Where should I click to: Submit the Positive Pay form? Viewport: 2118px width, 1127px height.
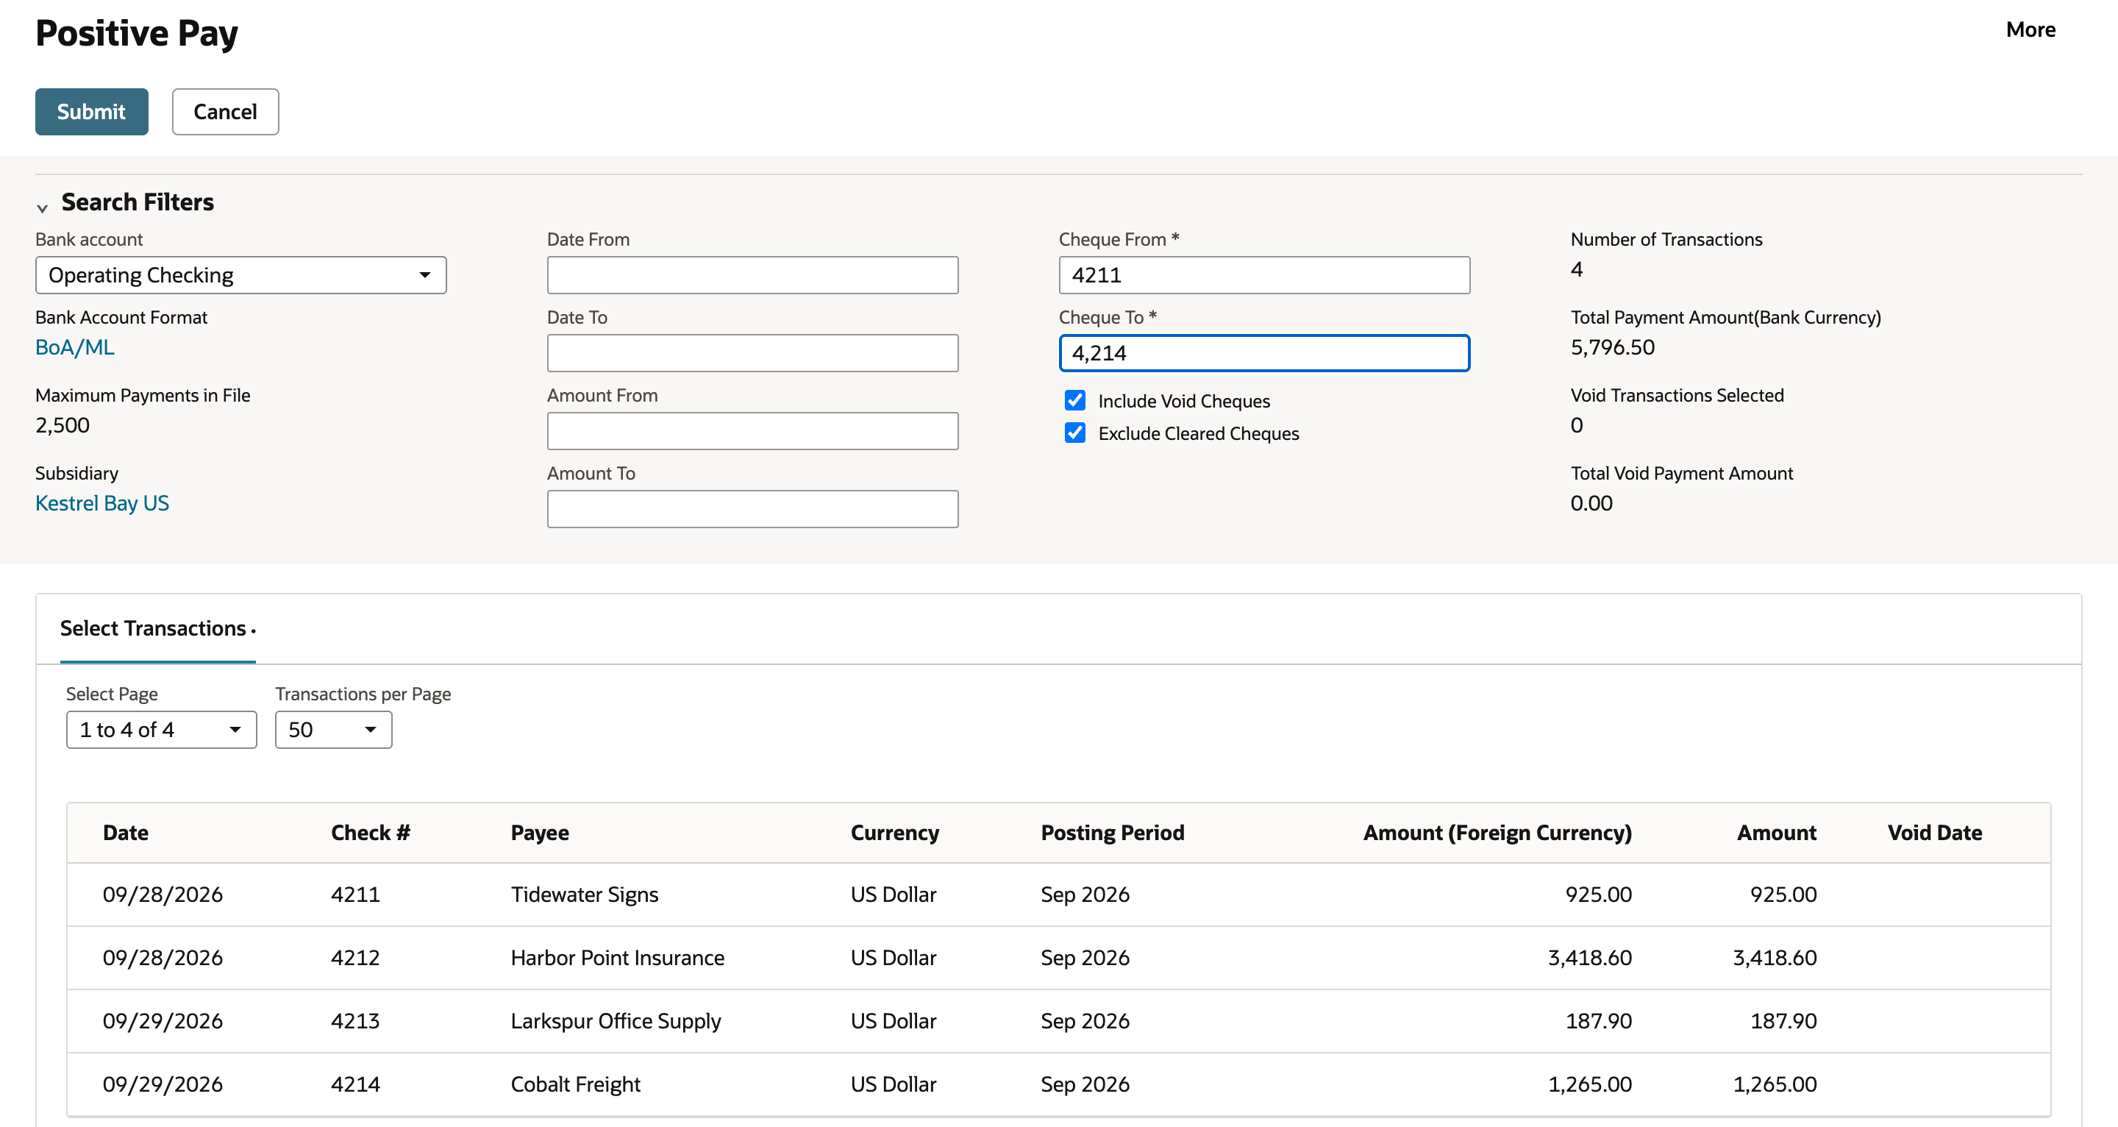91,112
